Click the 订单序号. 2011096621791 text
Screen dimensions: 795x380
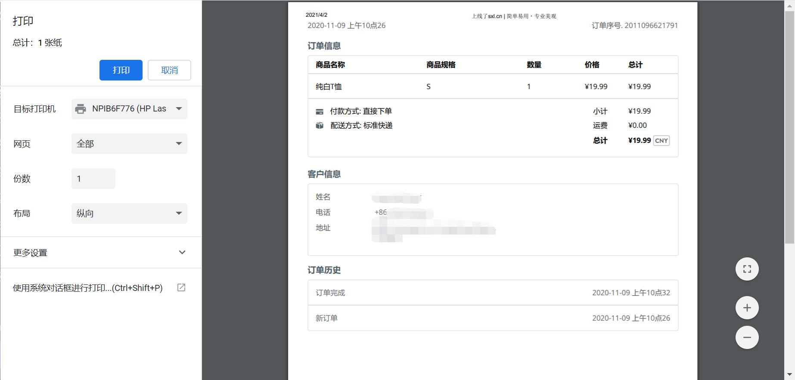coord(635,25)
